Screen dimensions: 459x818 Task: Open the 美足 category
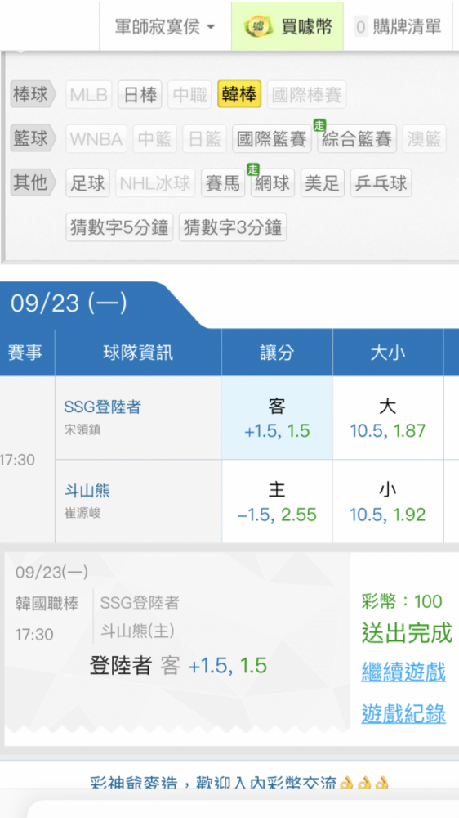point(323,183)
